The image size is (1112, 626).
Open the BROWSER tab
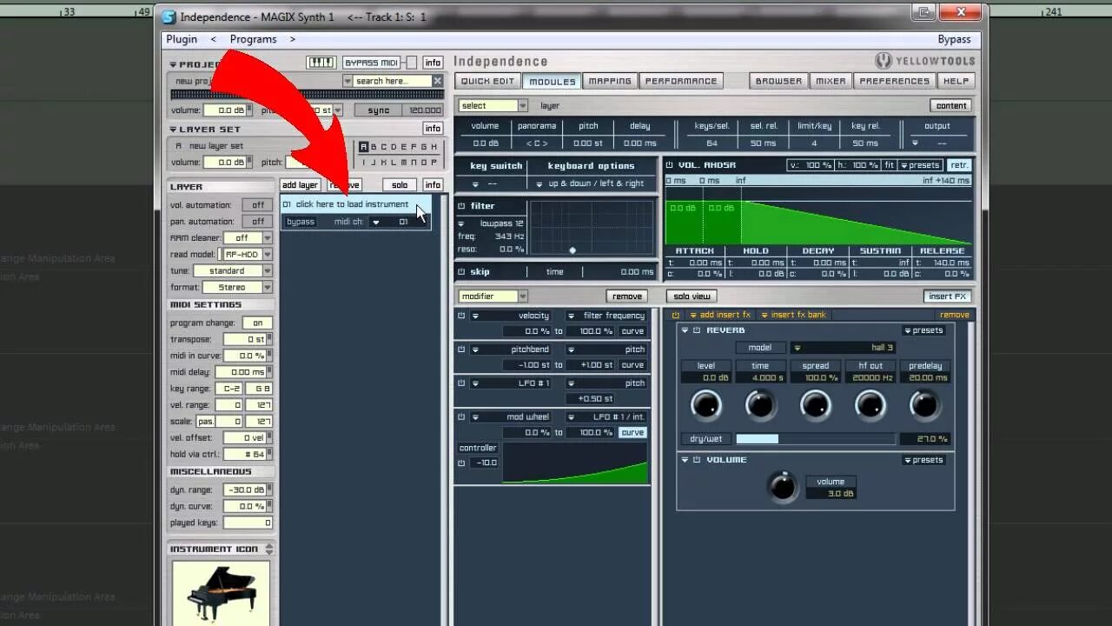tap(778, 81)
